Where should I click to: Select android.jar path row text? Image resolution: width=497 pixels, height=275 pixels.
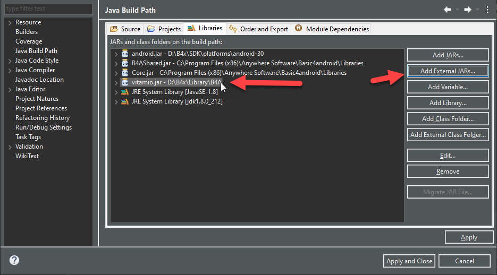(x=198, y=54)
